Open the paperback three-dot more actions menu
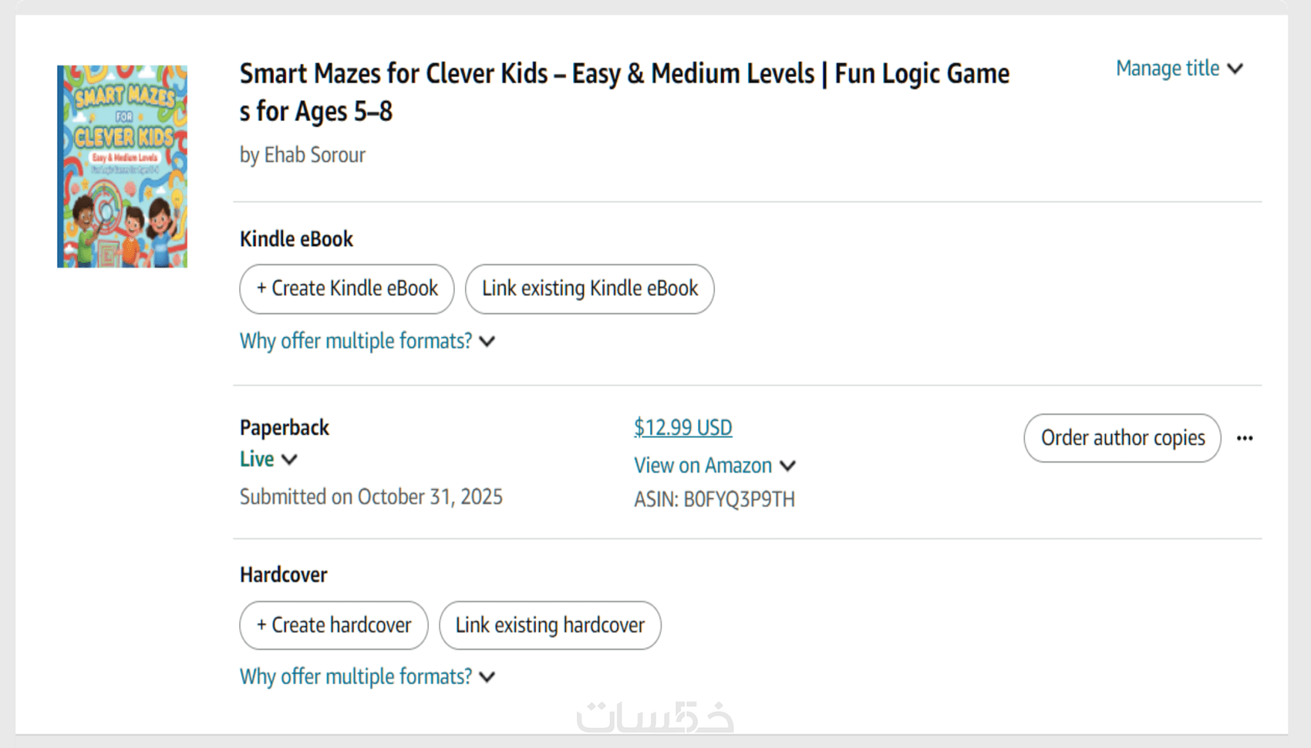Image resolution: width=1311 pixels, height=748 pixels. click(x=1244, y=438)
